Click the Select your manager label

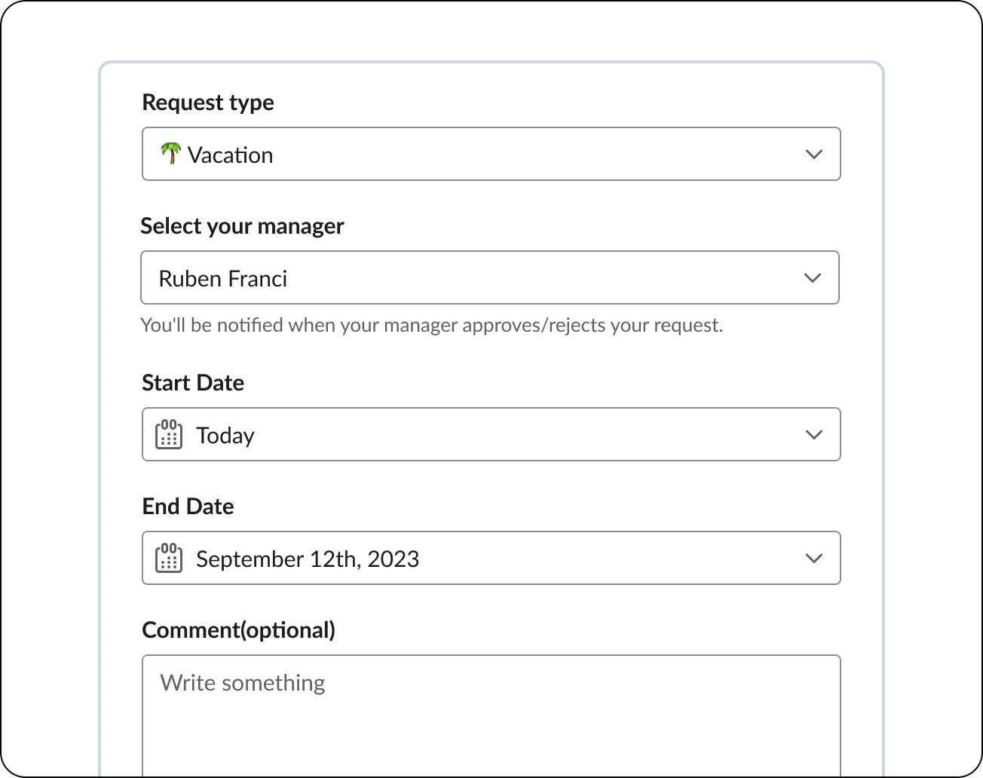(x=242, y=226)
